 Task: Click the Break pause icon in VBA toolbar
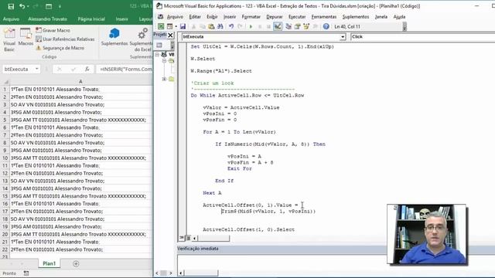[x=260, y=26]
